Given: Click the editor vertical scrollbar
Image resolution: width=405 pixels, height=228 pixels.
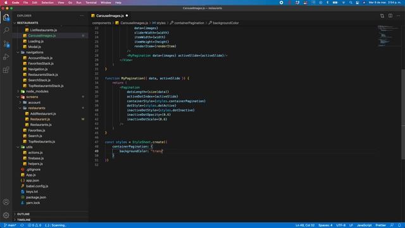Looking at the screenshot, I should click(x=403, y=114).
